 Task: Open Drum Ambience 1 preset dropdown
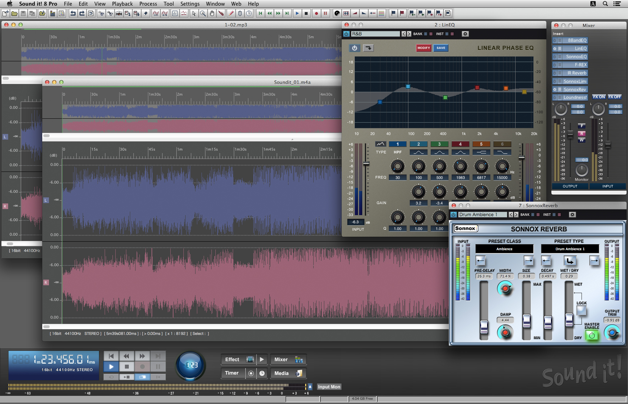tap(483, 215)
